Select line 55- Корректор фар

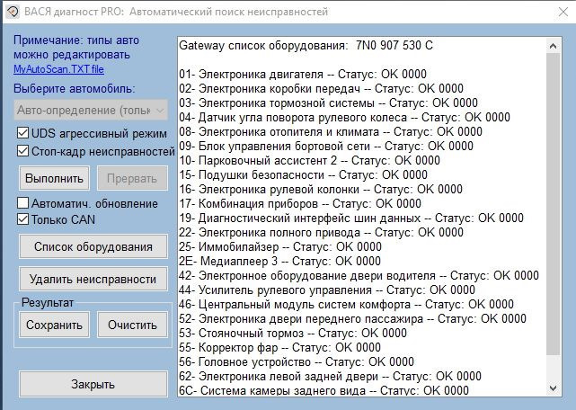point(280,347)
